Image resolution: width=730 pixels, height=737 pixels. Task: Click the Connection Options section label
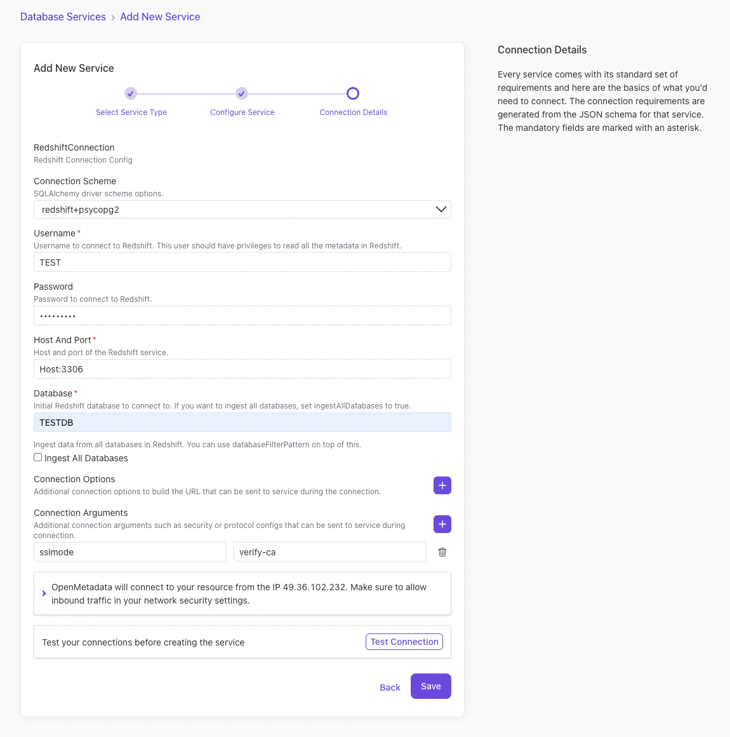[x=74, y=479]
